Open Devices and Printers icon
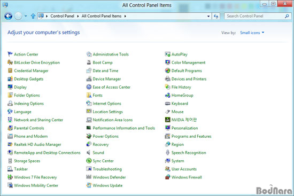This screenshot has width=294, height=196. (167, 79)
